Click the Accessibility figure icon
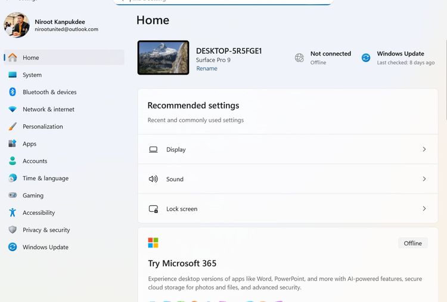The width and height of the screenshot is (447, 302). click(13, 212)
